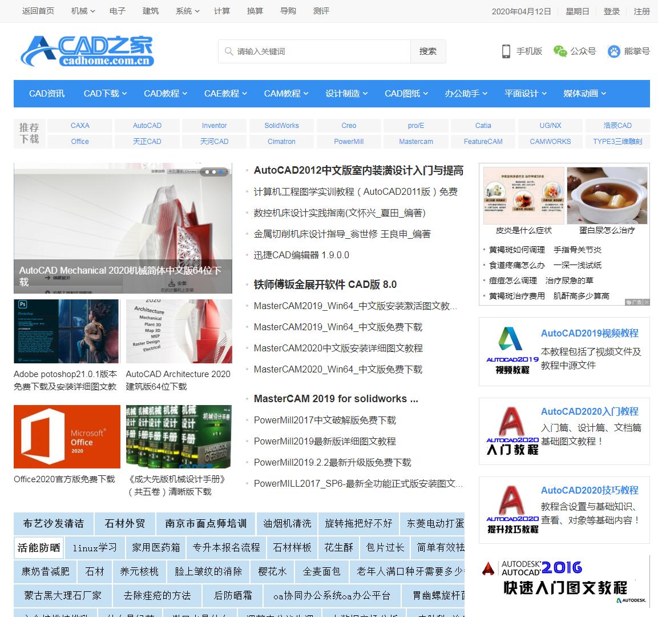
Task: Select the Mastercam download category
Action: pos(416,142)
